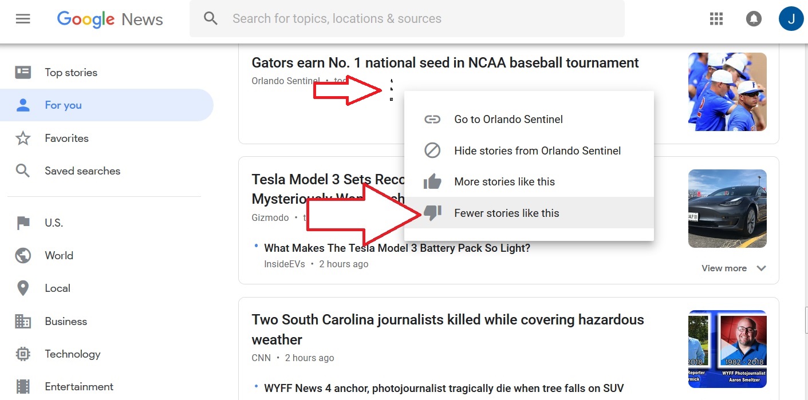The width and height of the screenshot is (808, 400).
Task: Open the WYFF News 4 anchor article
Action: pos(444,388)
